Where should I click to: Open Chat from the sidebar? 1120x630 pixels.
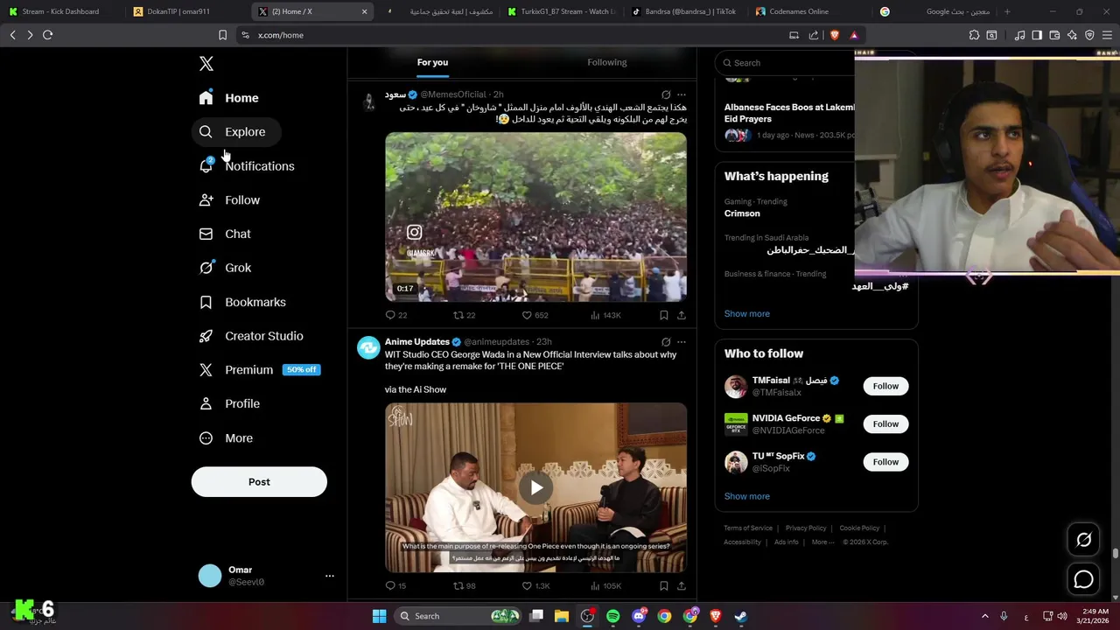point(225,234)
